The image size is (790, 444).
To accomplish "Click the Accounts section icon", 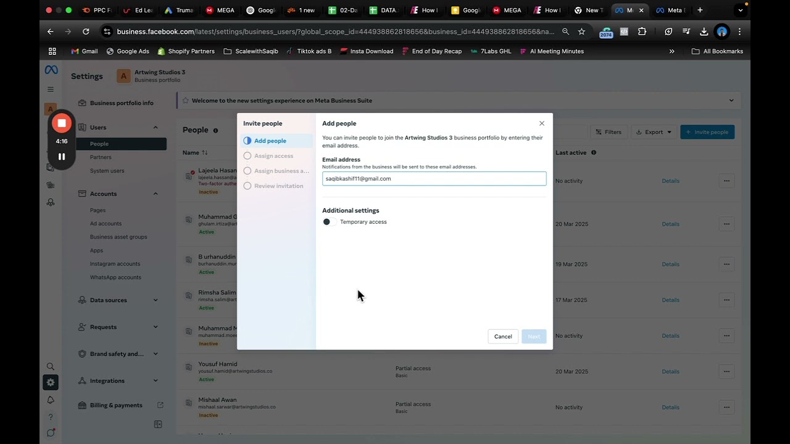I will point(82,194).
